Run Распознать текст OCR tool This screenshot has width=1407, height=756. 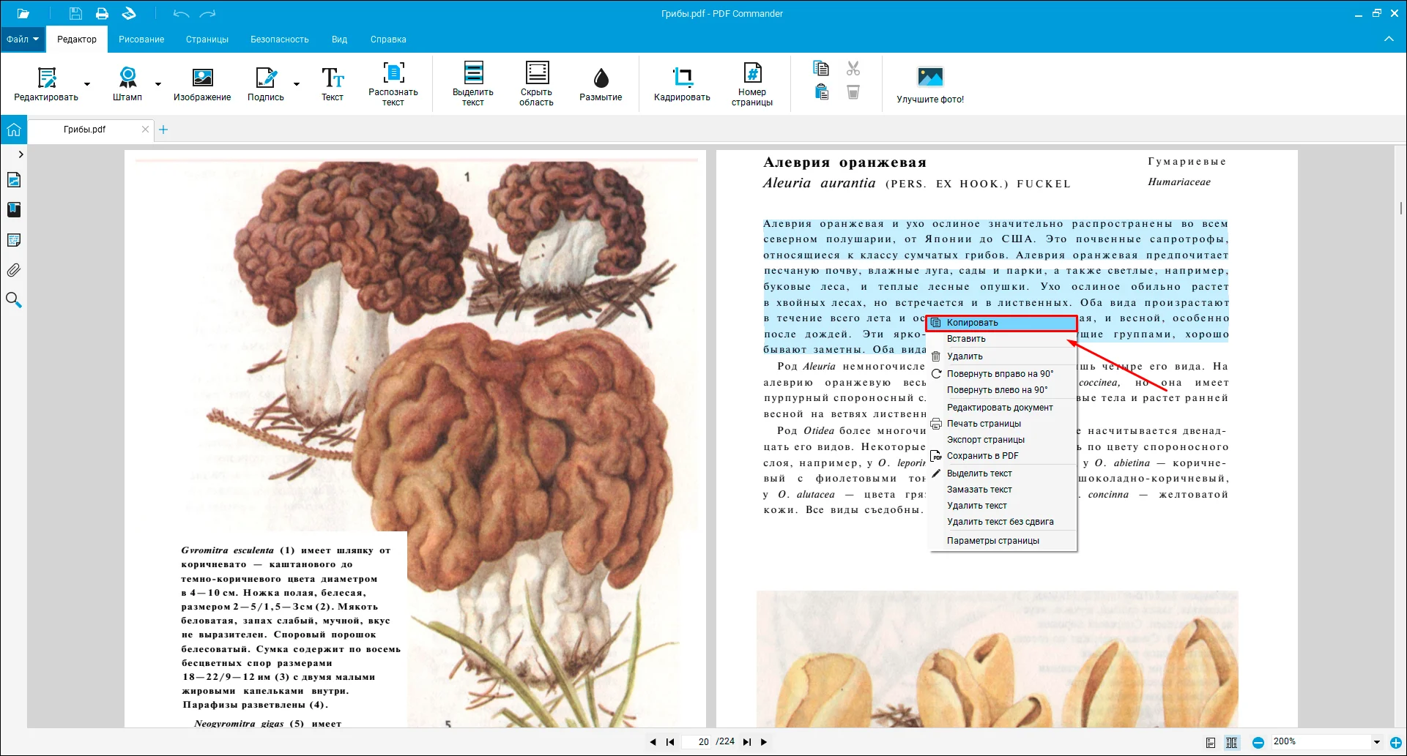click(393, 84)
